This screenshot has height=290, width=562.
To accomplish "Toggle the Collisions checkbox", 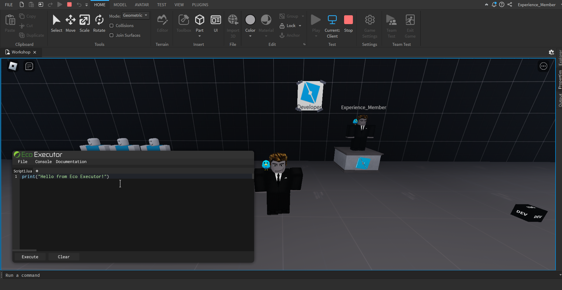I will tap(111, 26).
